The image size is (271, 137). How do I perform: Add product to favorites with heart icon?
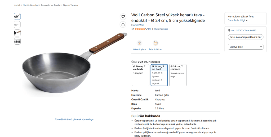(x=123, y=17)
